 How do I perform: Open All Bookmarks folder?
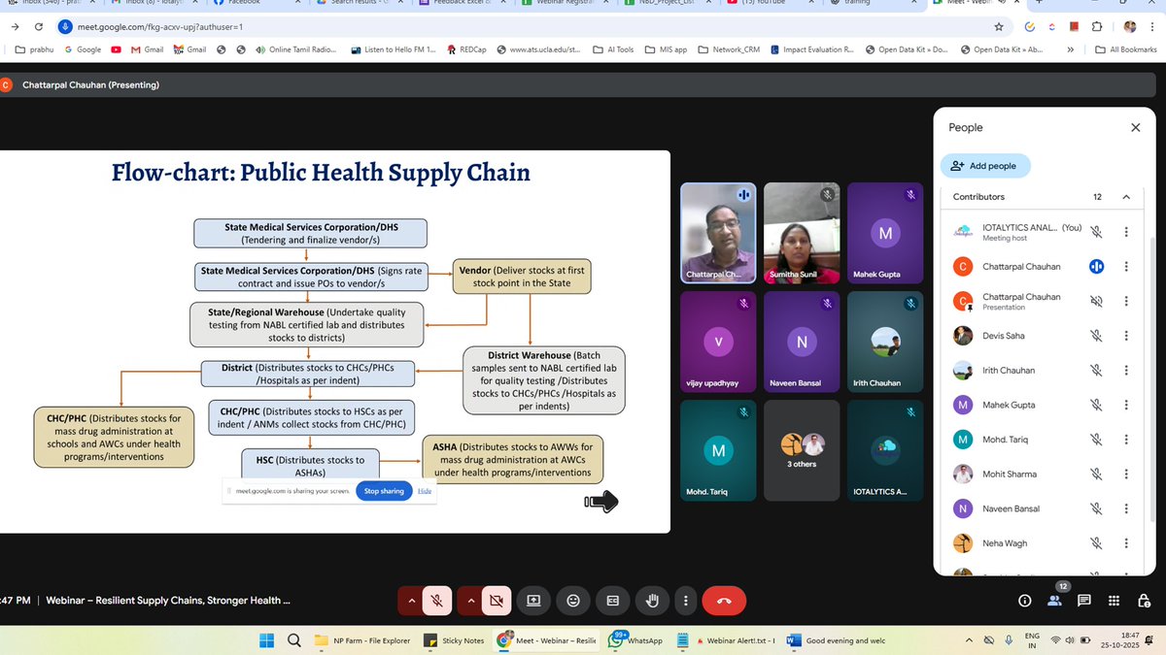tap(1125, 49)
